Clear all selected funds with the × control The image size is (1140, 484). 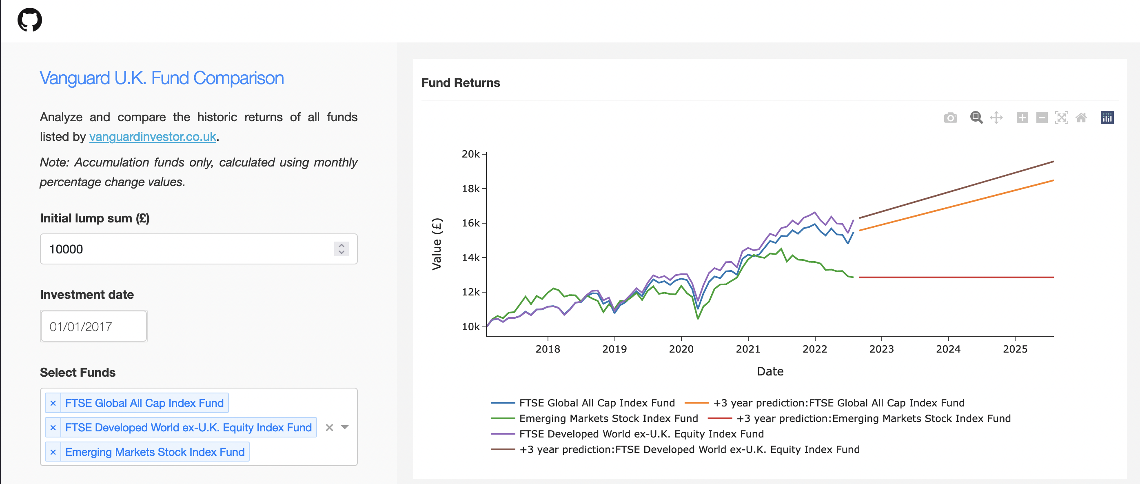pyautogui.click(x=328, y=428)
